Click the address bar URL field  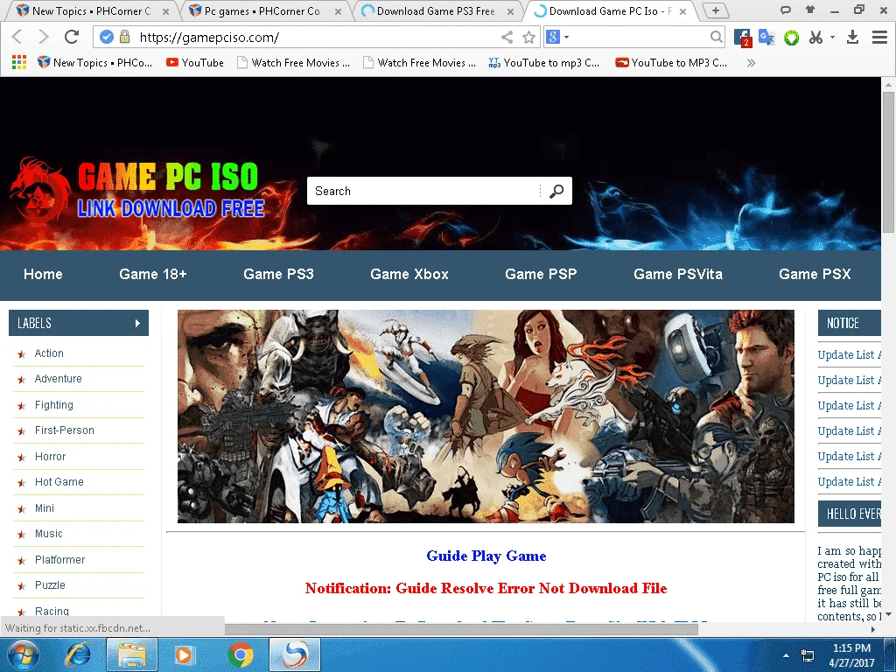[x=315, y=37]
